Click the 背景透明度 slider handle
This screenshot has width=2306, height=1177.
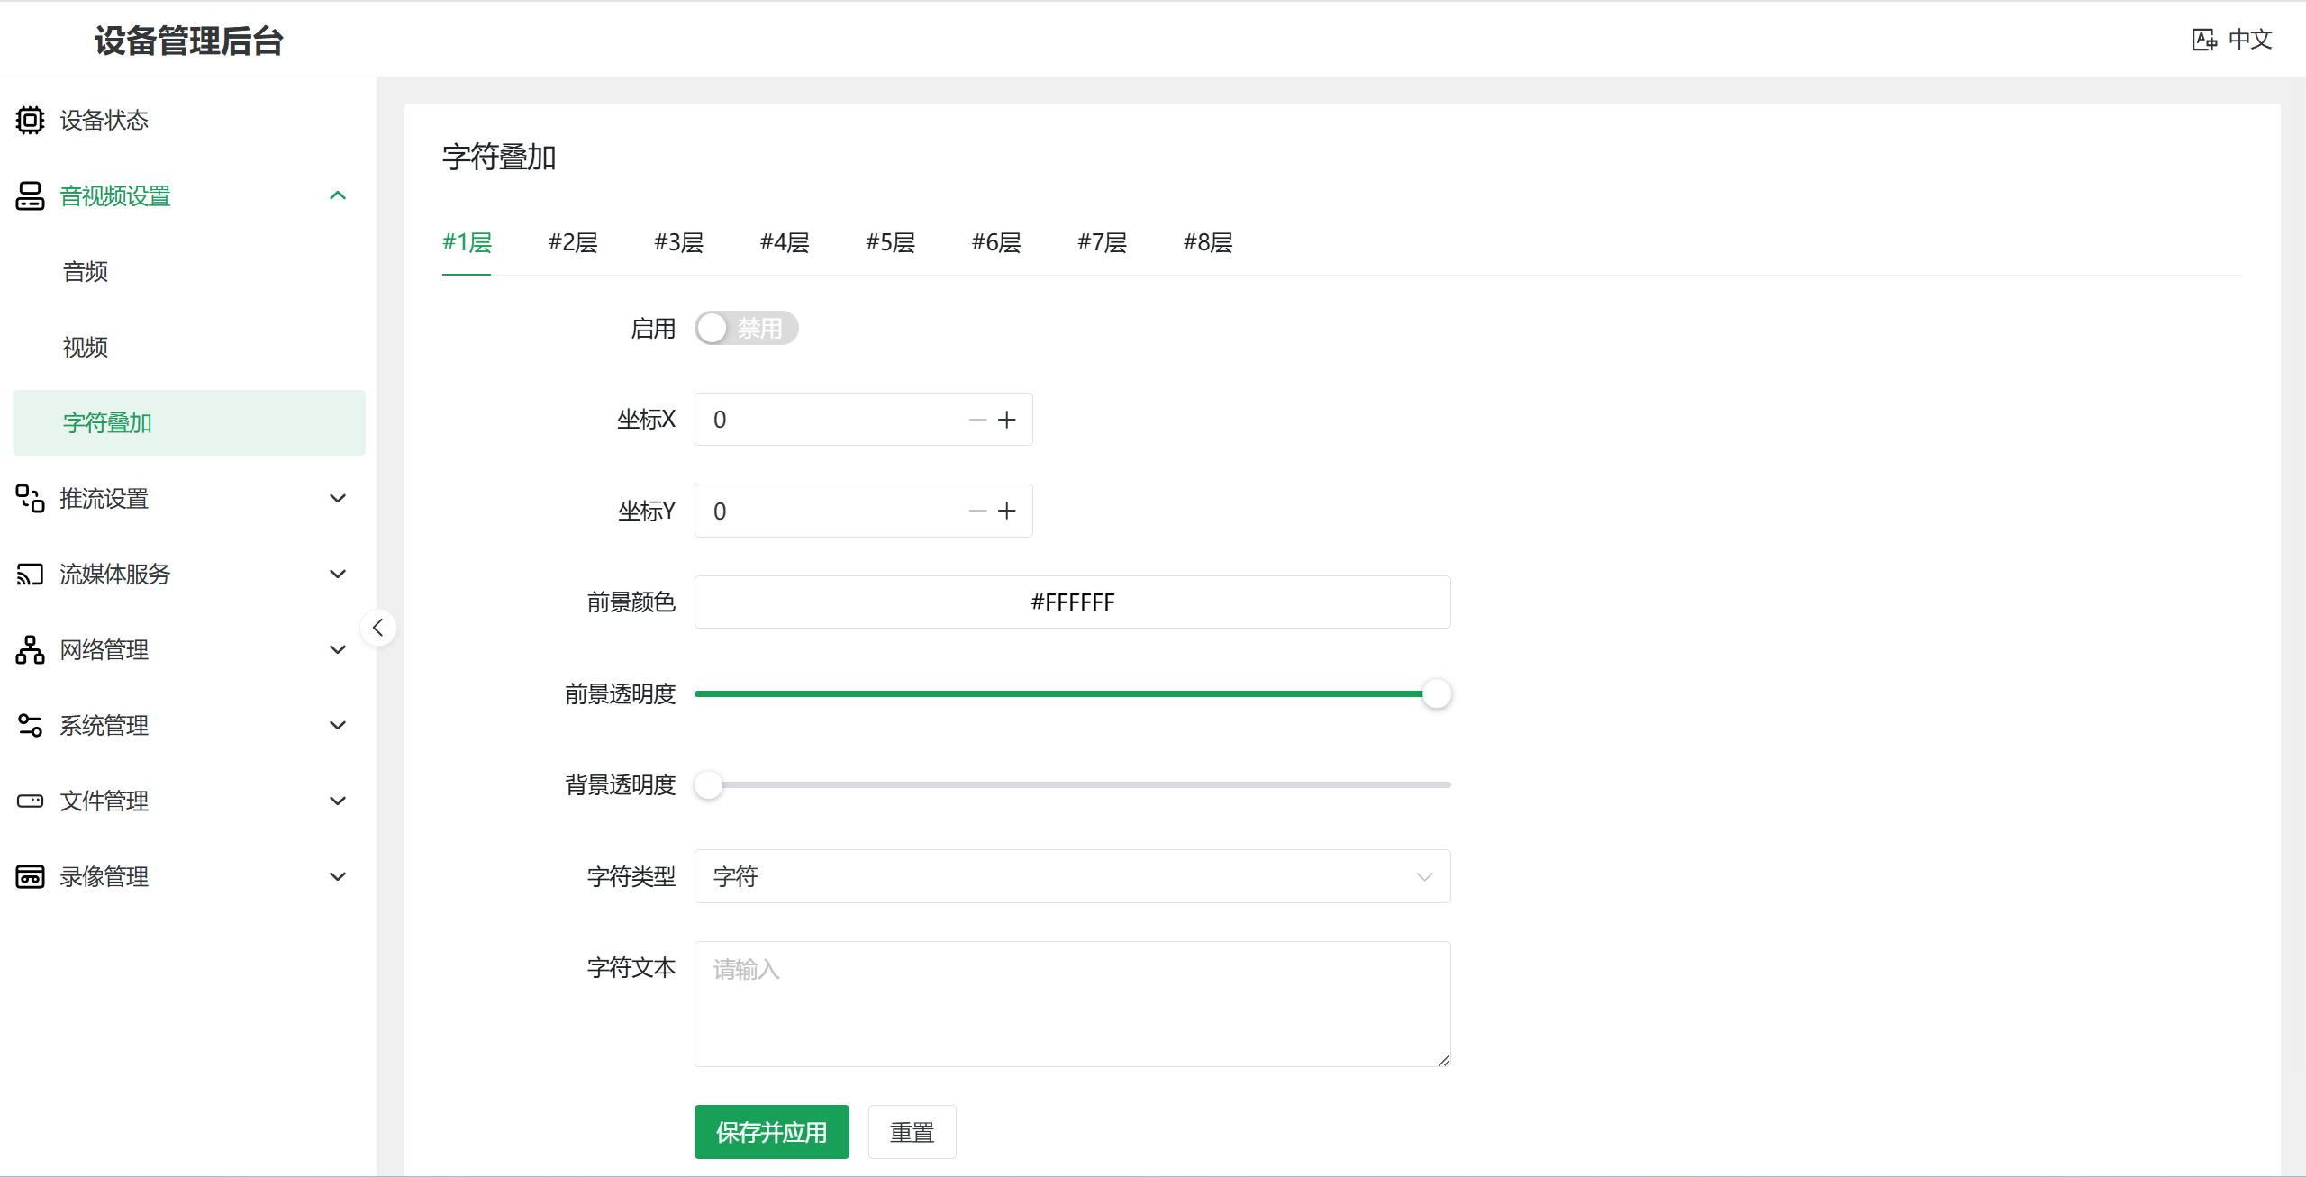coord(709,785)
